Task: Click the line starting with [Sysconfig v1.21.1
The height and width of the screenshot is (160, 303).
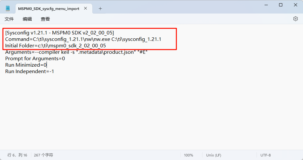Action: (x=59, y=33)
